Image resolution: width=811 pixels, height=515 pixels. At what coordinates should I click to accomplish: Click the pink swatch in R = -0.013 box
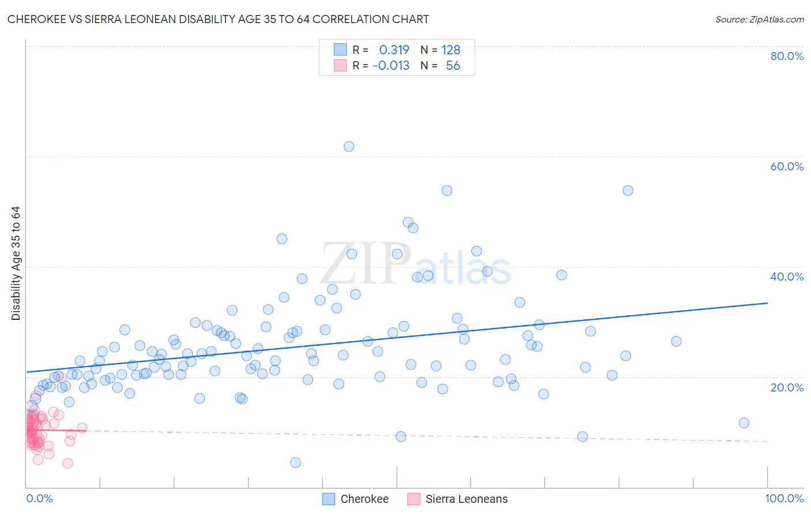(x=340, y=65)
